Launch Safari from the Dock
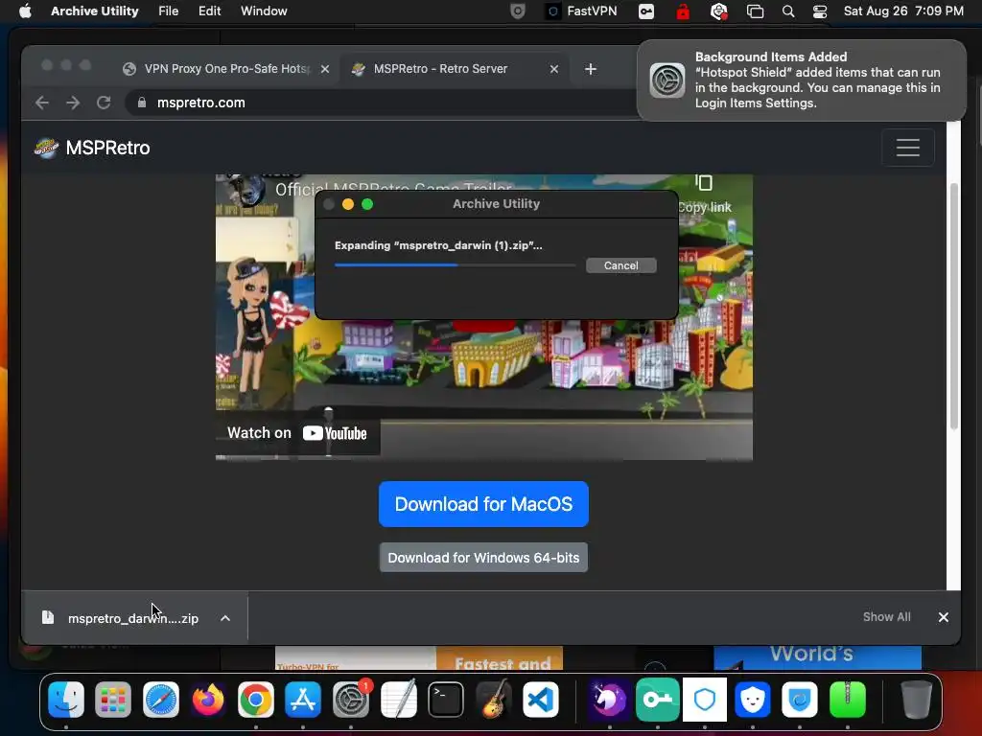 pyautogui.click(x=161, y=699)
